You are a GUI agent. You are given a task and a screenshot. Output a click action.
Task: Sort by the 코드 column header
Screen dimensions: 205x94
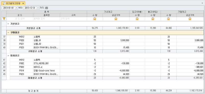[x=20, y=15]
